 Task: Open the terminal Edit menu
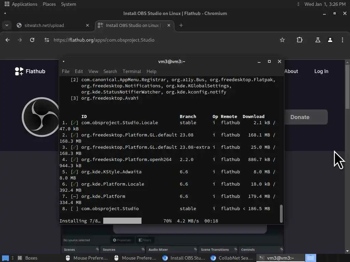pyautogui.click(x=79, y=71)
